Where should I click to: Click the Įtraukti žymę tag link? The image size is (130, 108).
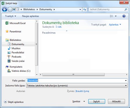click(x=82, y=91)
